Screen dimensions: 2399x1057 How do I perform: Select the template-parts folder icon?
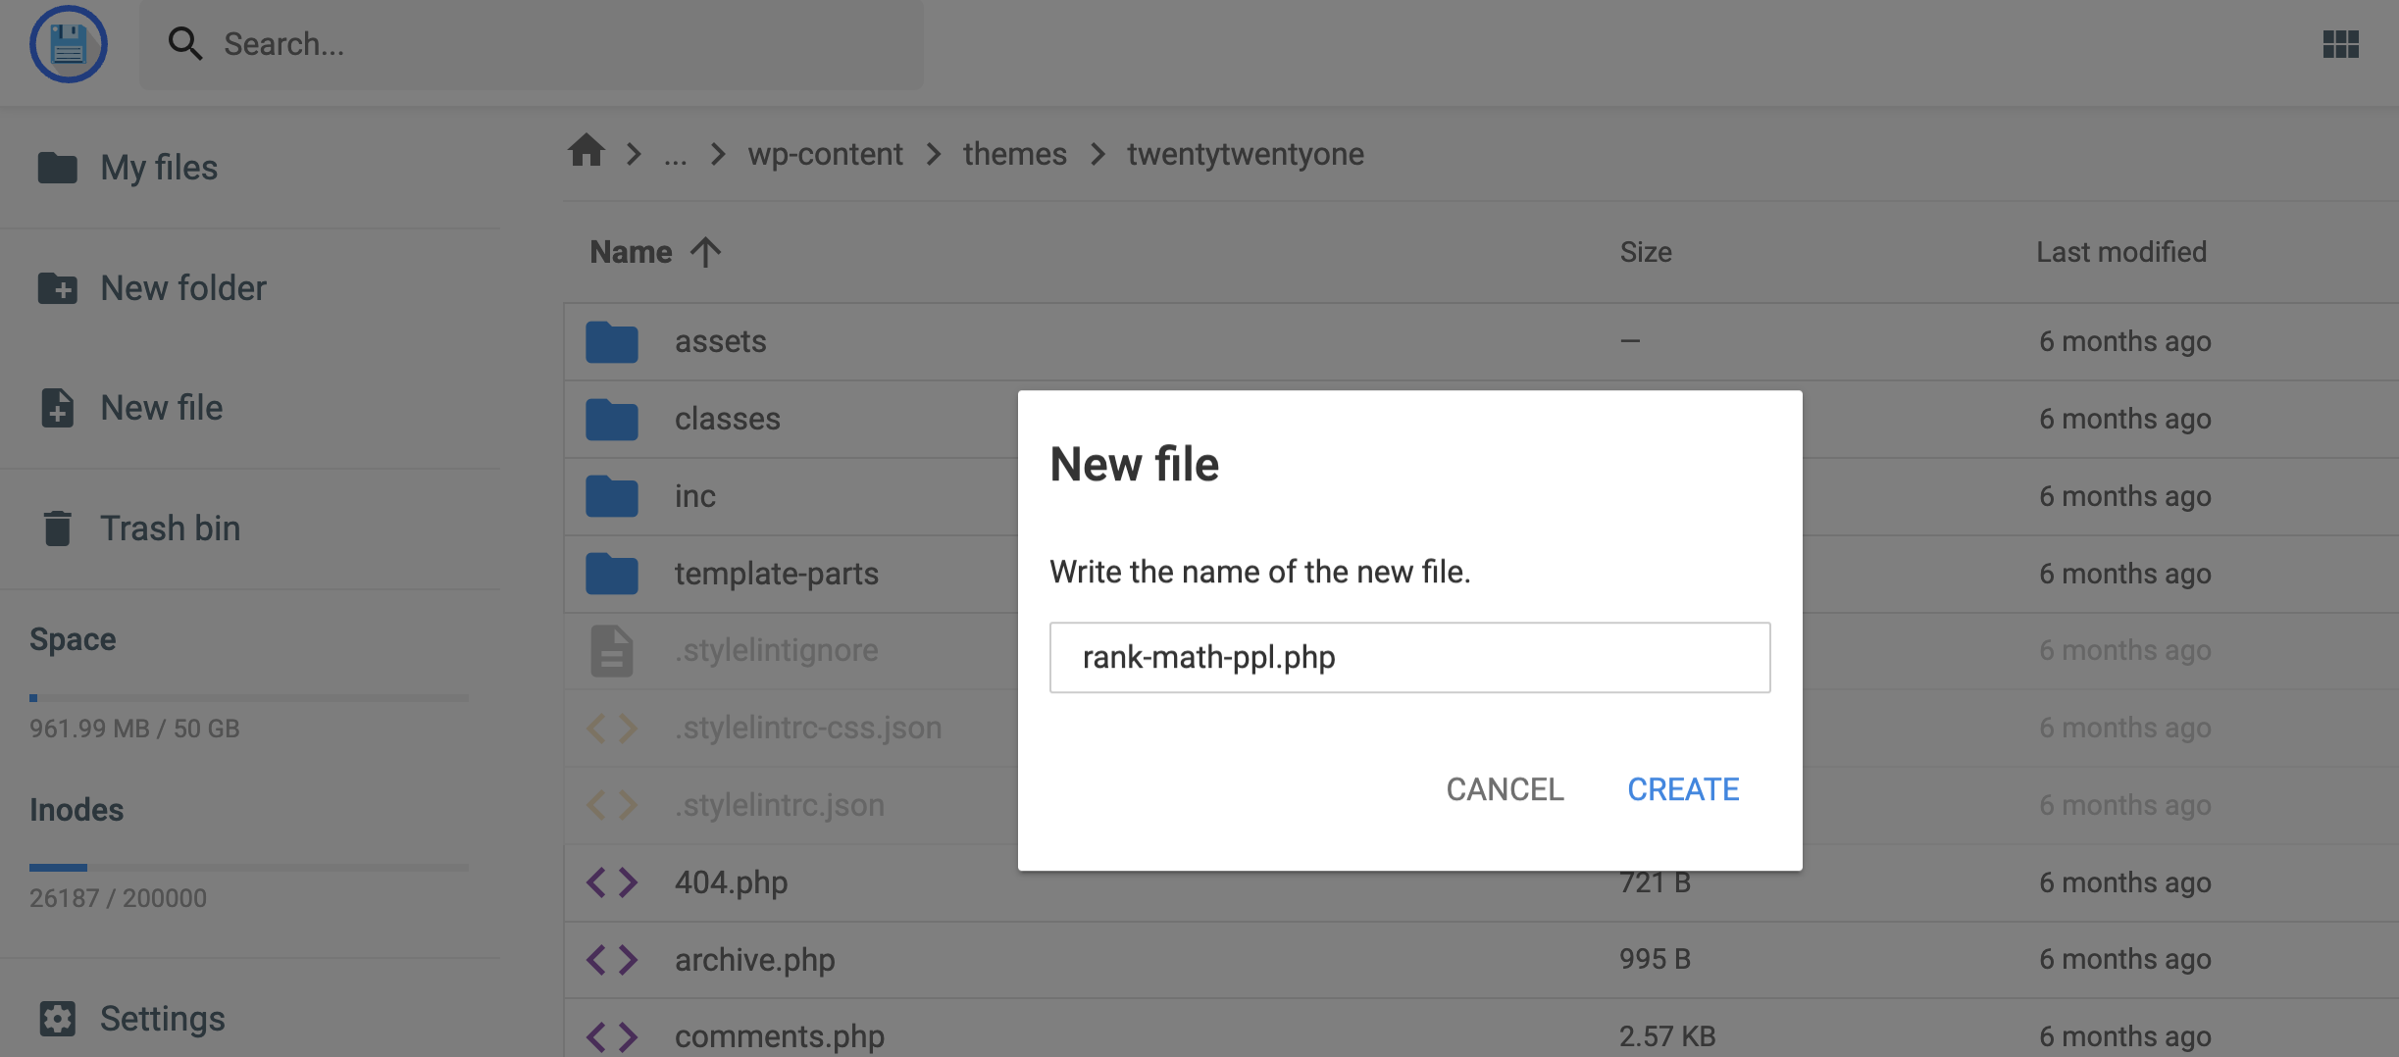[612, 574]
